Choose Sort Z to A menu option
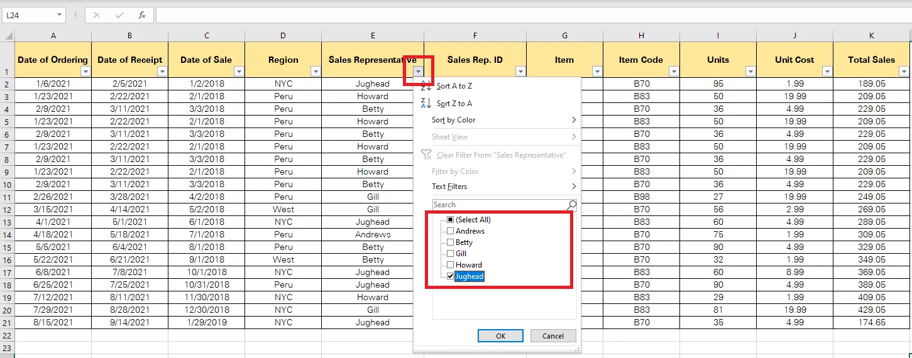The width and height of the screenshot is (912, 358). (497, 103)
